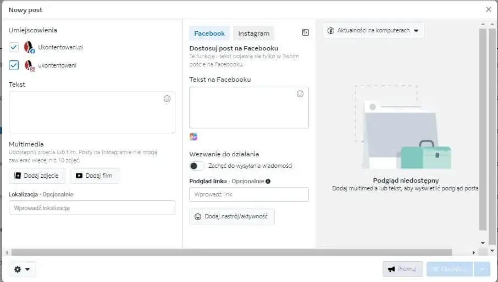Click the Dodaj film button
The image size is (498, 282).
(95, 176)
